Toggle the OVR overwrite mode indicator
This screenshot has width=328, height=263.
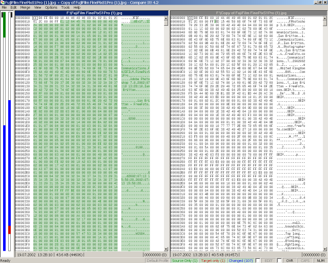(290, 260)
